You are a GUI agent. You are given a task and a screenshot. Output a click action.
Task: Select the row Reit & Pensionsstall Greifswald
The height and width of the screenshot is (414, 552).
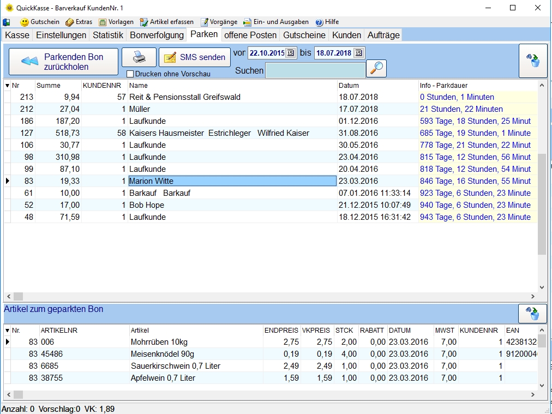(x=271, y=97)
